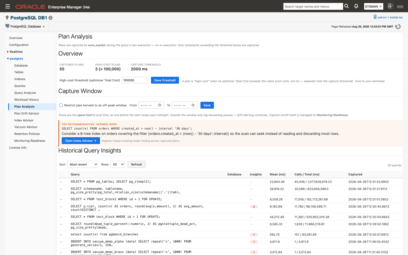Click mean value 44,012.49
This screenshot has width=408, height=255.
[277, 217]
